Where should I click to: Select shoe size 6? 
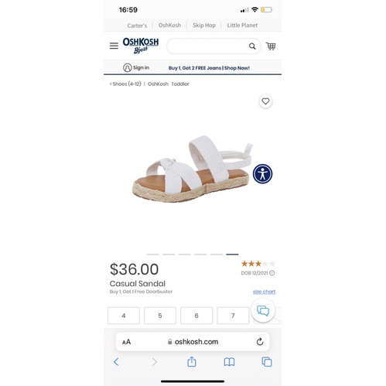196,316
